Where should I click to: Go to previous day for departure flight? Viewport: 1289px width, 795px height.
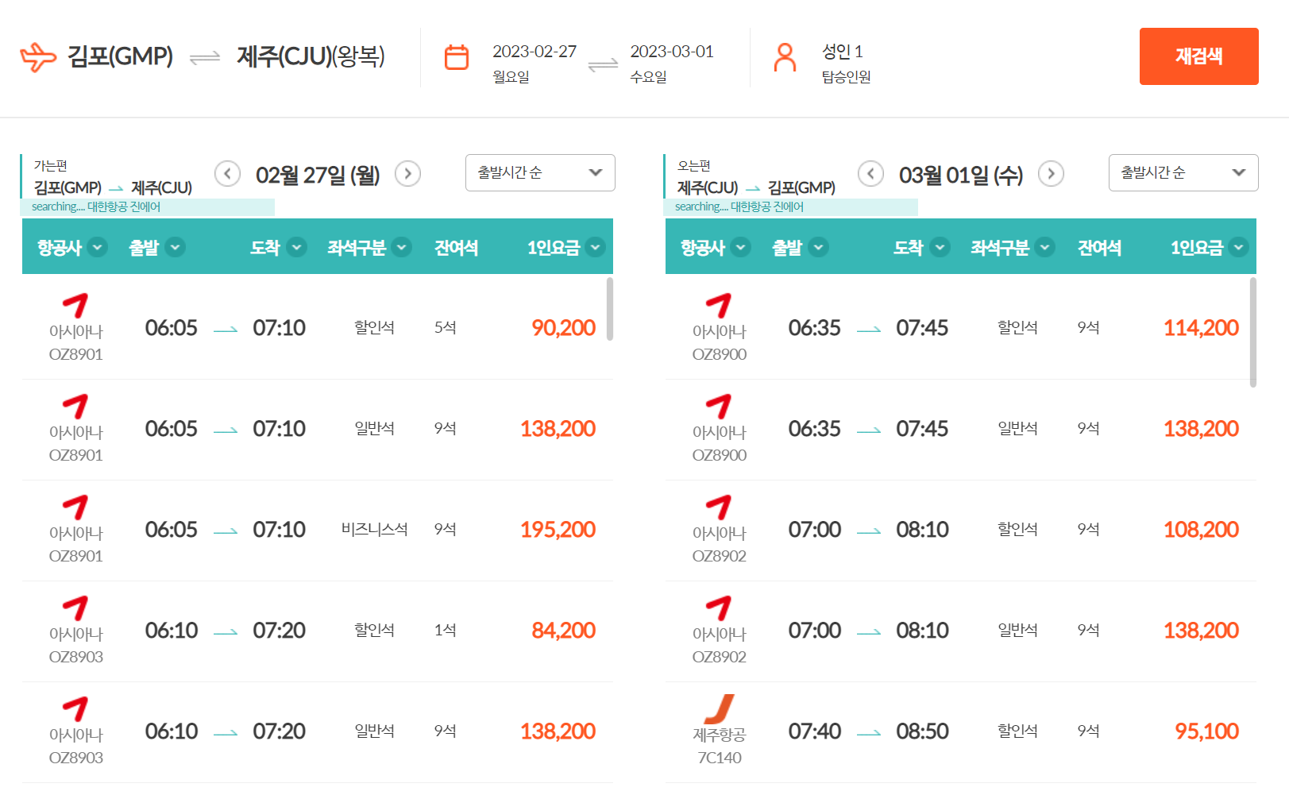click(227, 173)
